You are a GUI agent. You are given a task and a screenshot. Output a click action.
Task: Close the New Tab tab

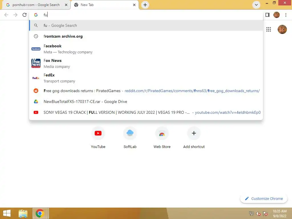coord(134,5)
